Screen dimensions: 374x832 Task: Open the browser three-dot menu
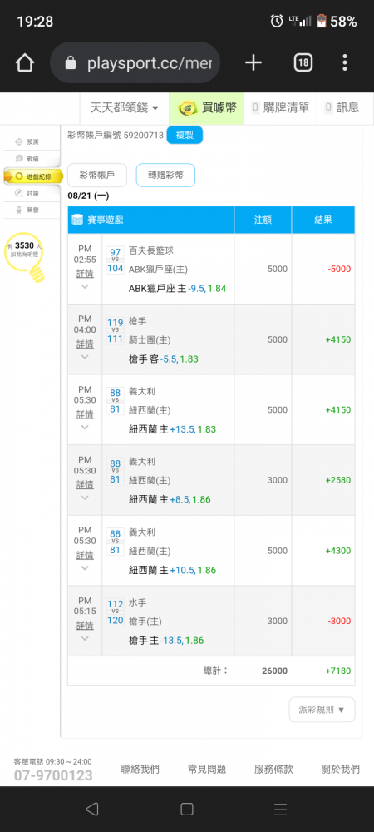point(345,63)
